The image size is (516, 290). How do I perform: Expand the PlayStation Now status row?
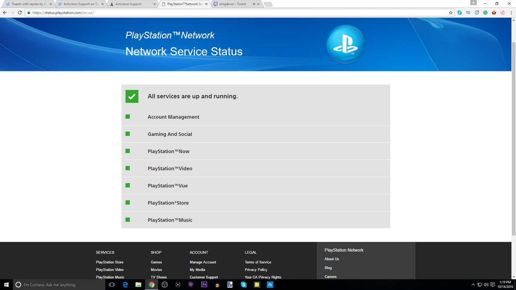[x=255, y=151]
